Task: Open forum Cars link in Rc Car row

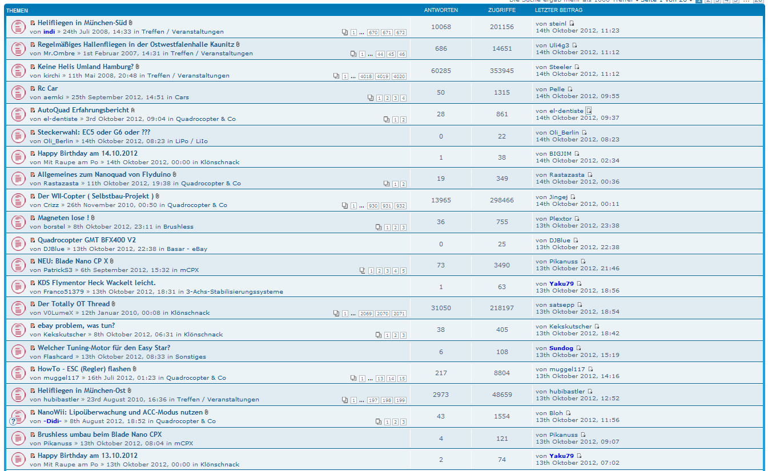Action: 182,98
